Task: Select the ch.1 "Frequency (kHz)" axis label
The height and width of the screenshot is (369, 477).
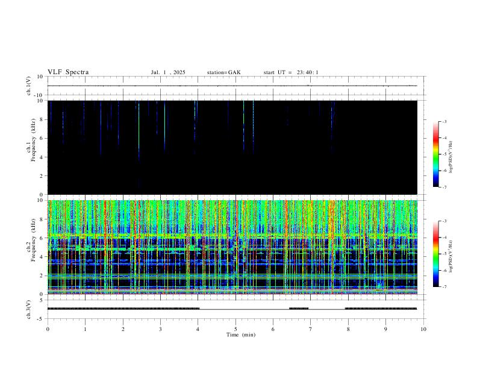Action: click(x=33, y=140)
